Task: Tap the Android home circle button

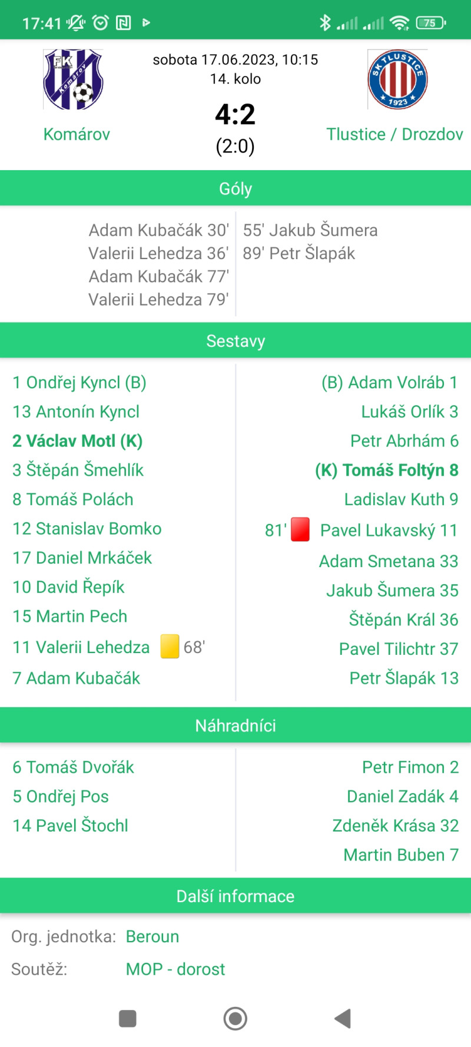Action: point(235,1018)
